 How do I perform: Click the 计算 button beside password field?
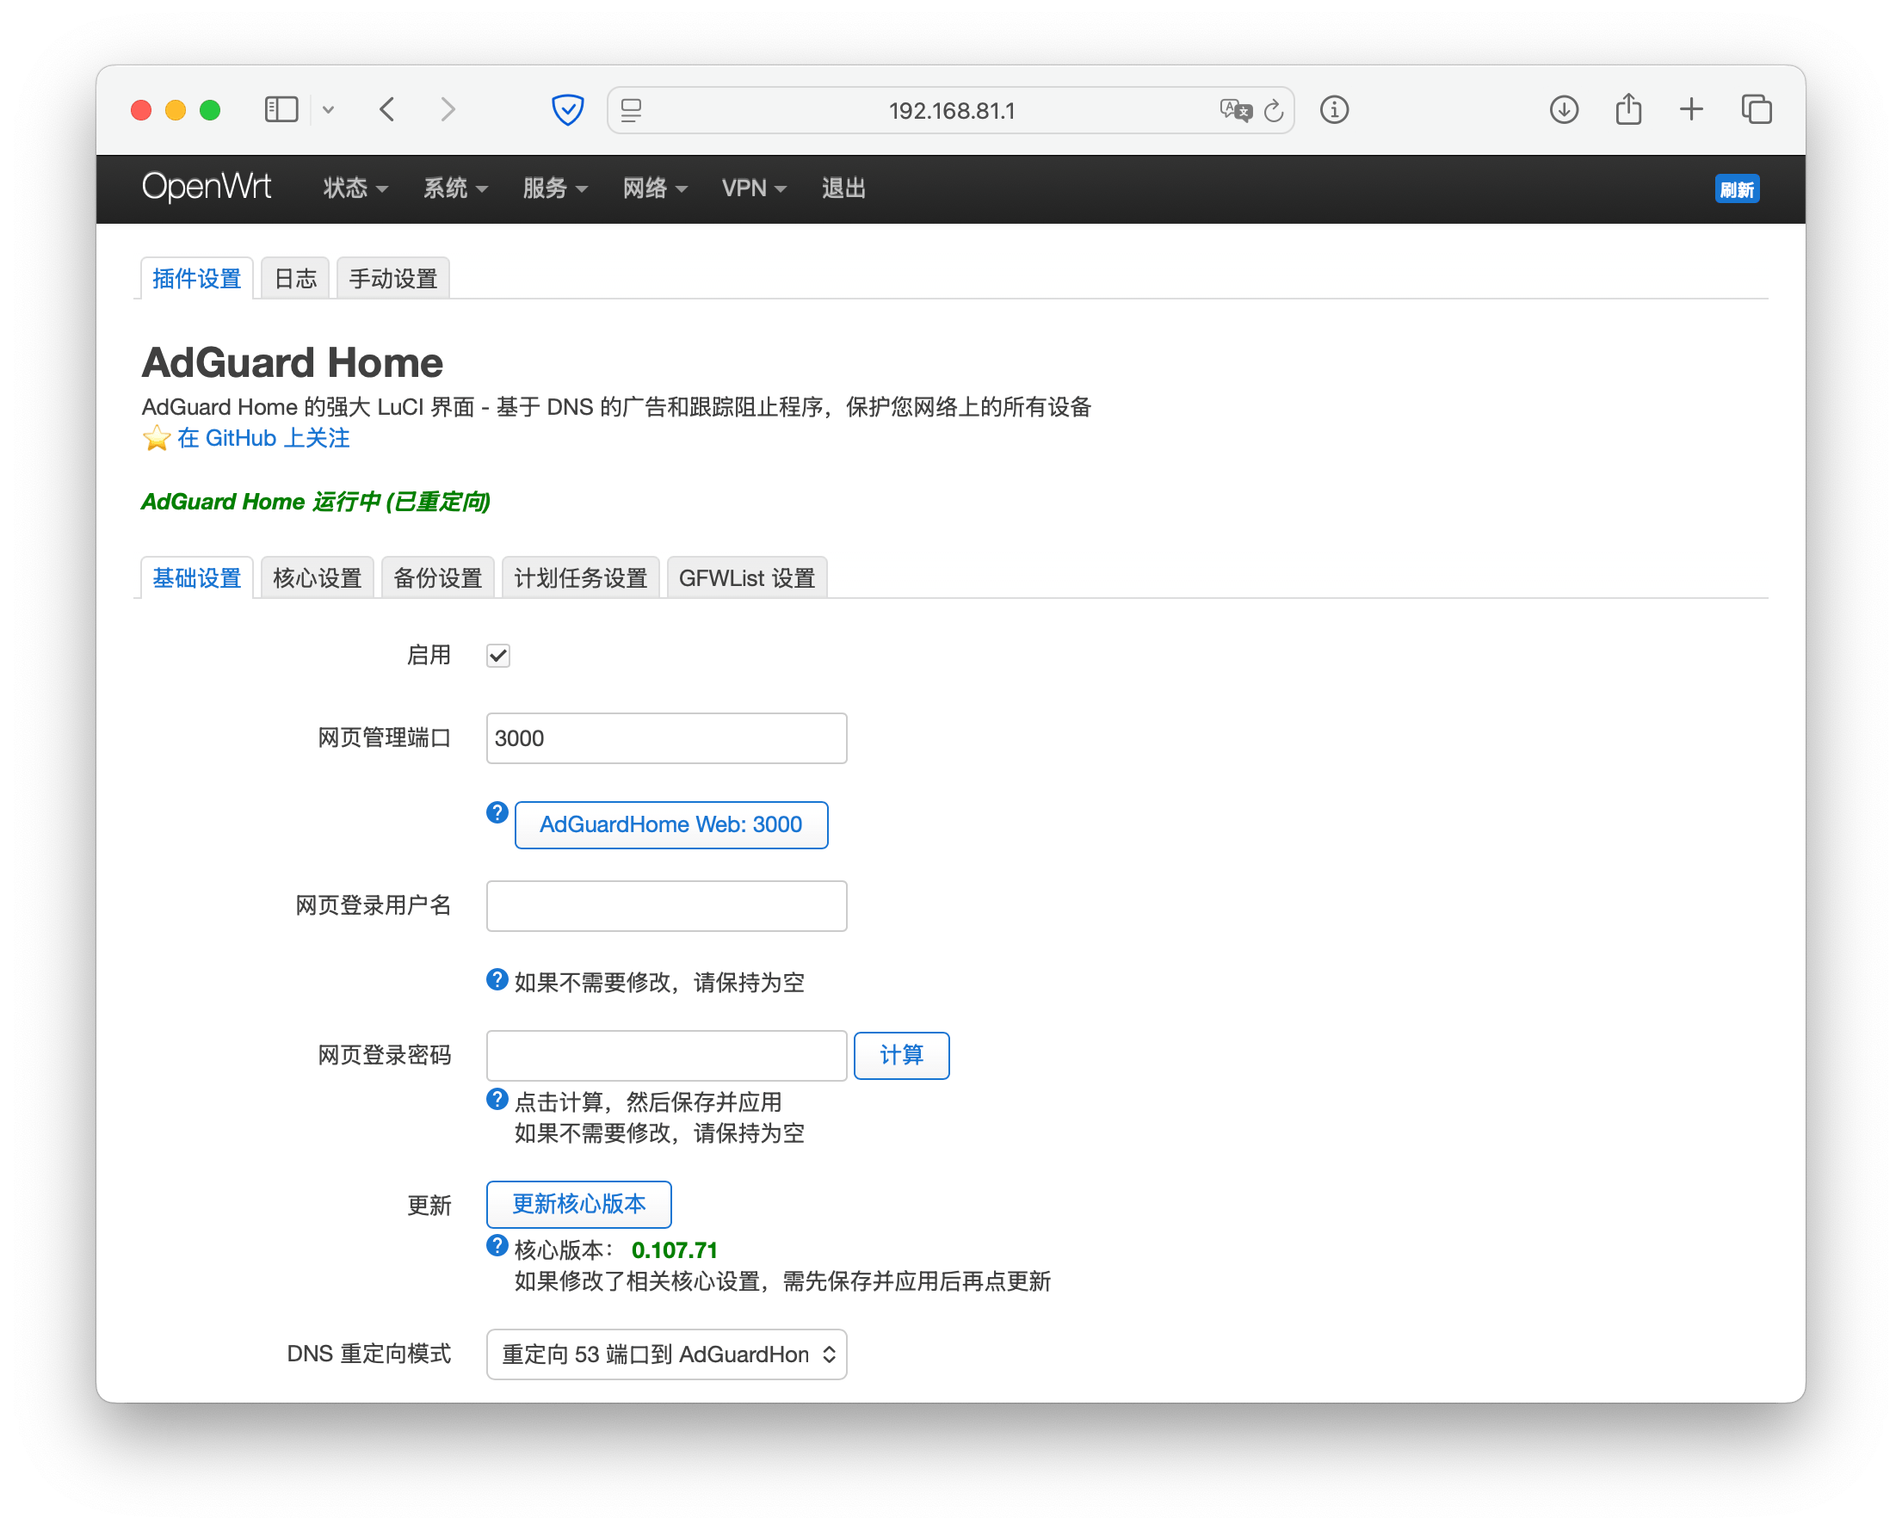[x=901, y=1055]
